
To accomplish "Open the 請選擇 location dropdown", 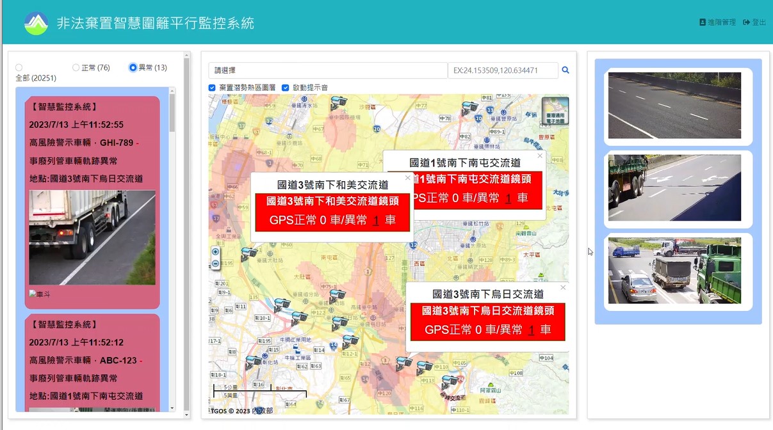I will [x=328, y=70].
